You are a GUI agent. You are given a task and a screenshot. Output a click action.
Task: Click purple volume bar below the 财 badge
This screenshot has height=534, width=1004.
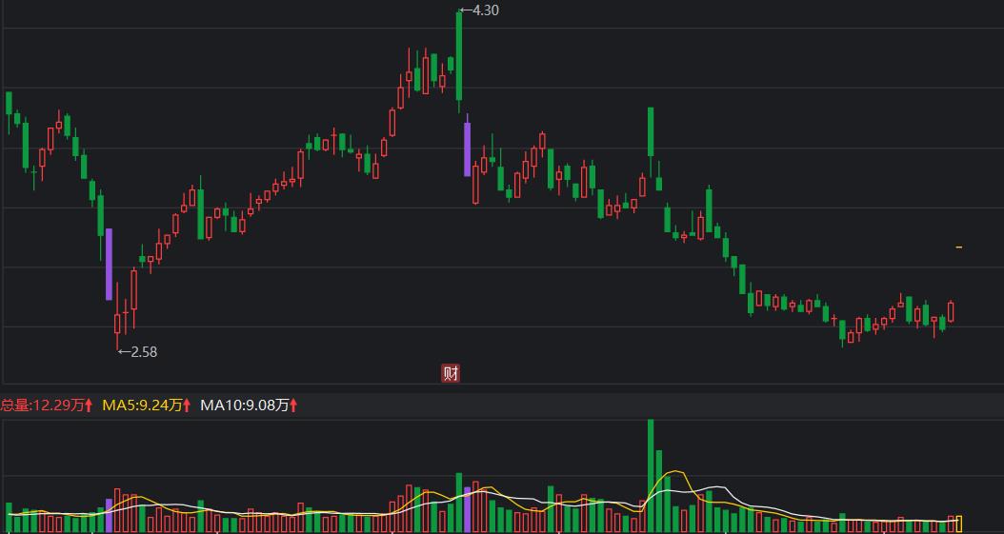tap(468, 509)
